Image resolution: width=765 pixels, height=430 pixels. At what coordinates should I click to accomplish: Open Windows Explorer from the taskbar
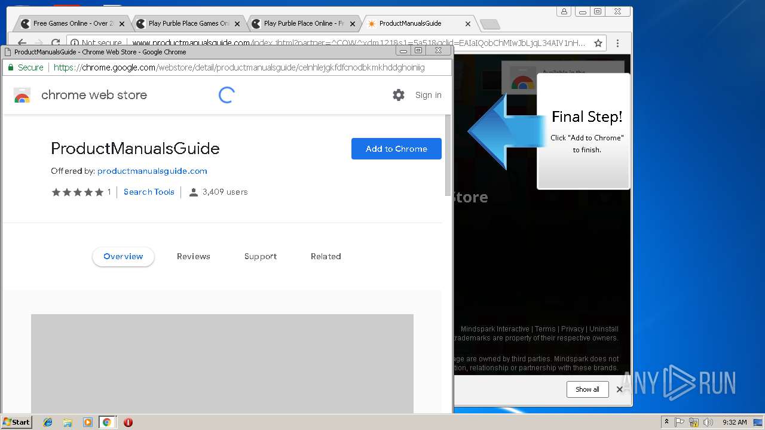click(x=68, y=422)
